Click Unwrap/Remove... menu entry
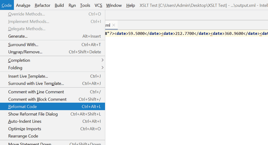The height and width of the screenshot is (145, 268). [x=53, y=52]
